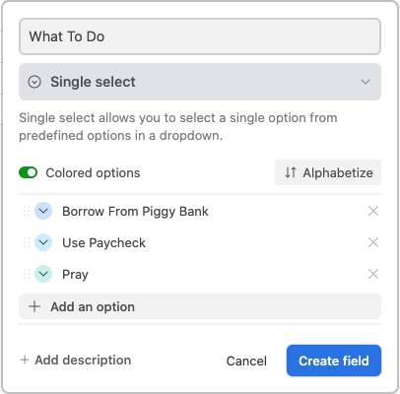The width and height of the screenshot is (400, 394).
Task: Toggle off Colored options switch
Action: pyautogui.click(x=29, y=172)
